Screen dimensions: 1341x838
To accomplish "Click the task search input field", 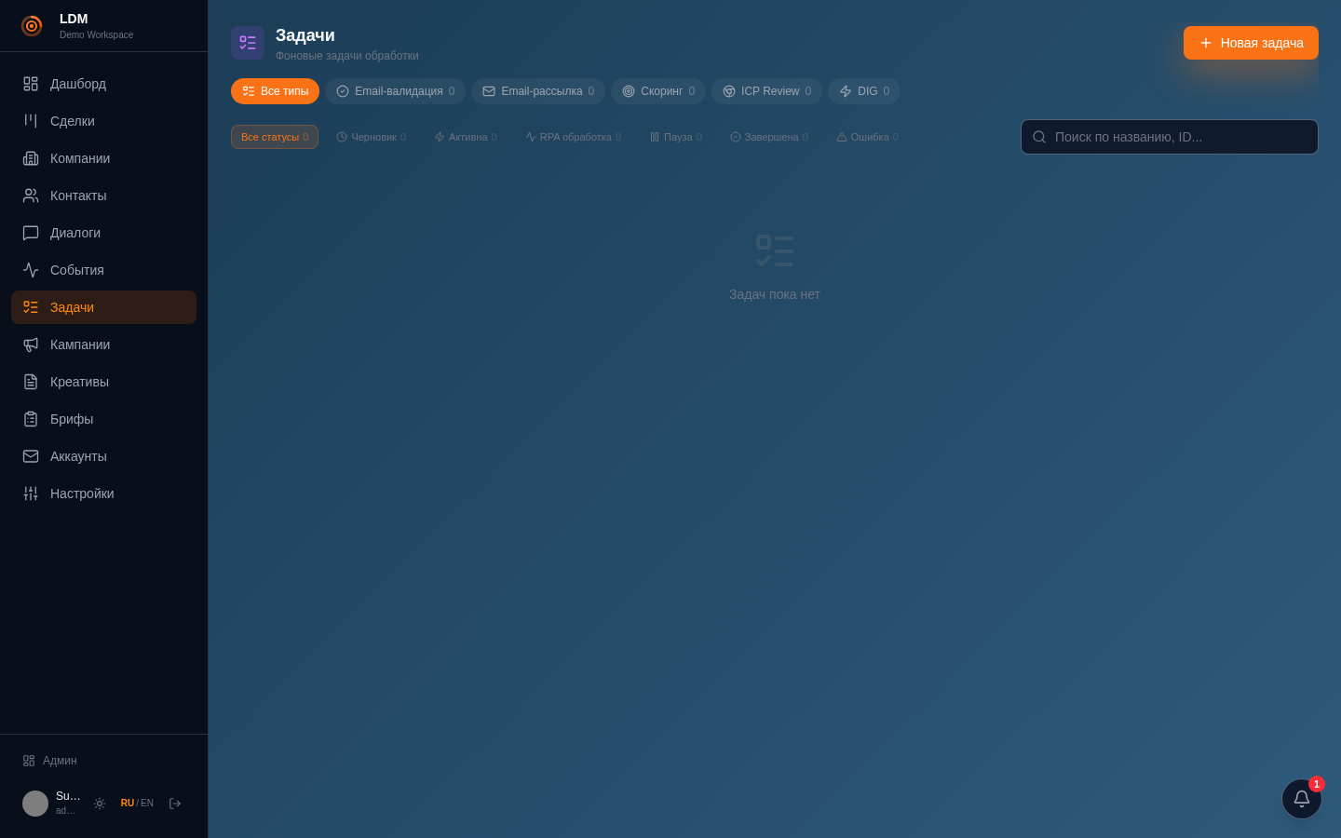I will pyautogui.click(x=1170, y=137).
